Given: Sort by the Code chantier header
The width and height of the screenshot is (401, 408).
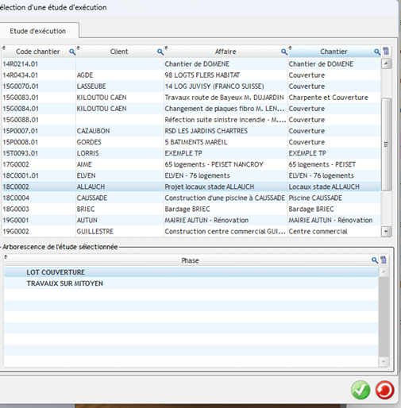Looking at the screenshot, I should [38, 52].
